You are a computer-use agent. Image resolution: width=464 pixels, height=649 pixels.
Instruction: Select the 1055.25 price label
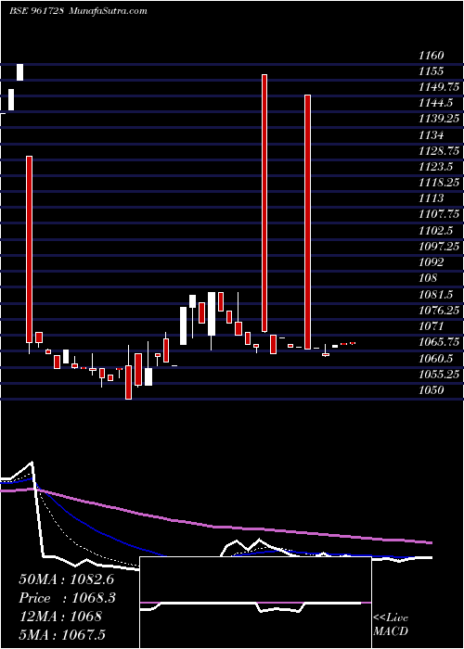pyautogui.click(x=439, y=375)
